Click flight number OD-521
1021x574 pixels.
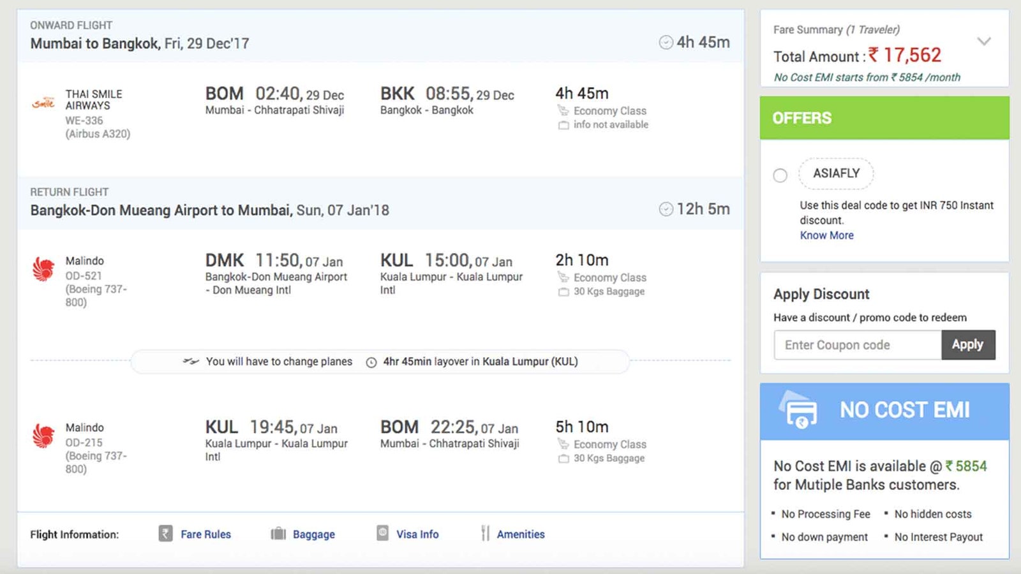(84, 276)
